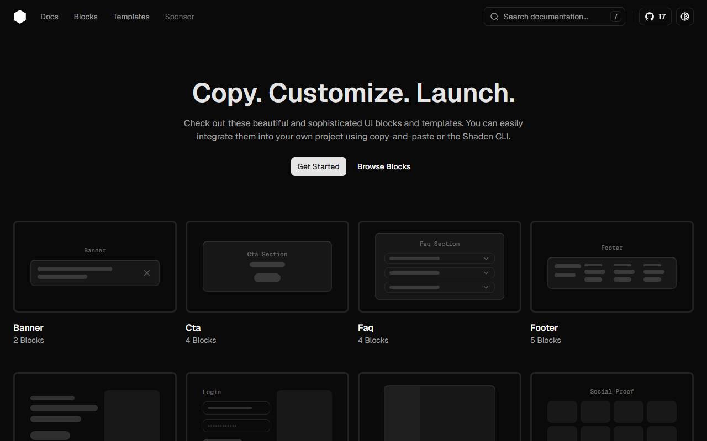Screen dimensions: 707x441
Task: Open the Login preview card
Action: click(x=267, y=407)
